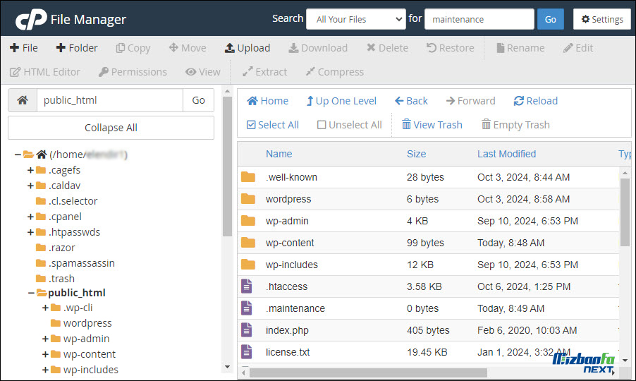Expand the .htpasswds folder in tree
Viewport: 636px width, 381px height.
[x=30, y=232]
